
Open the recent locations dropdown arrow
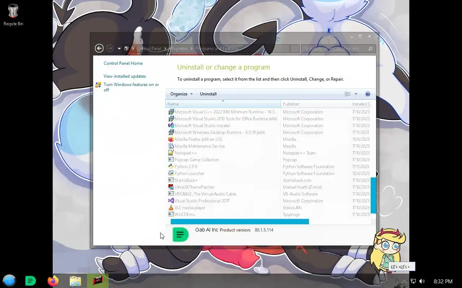[119, 49]
